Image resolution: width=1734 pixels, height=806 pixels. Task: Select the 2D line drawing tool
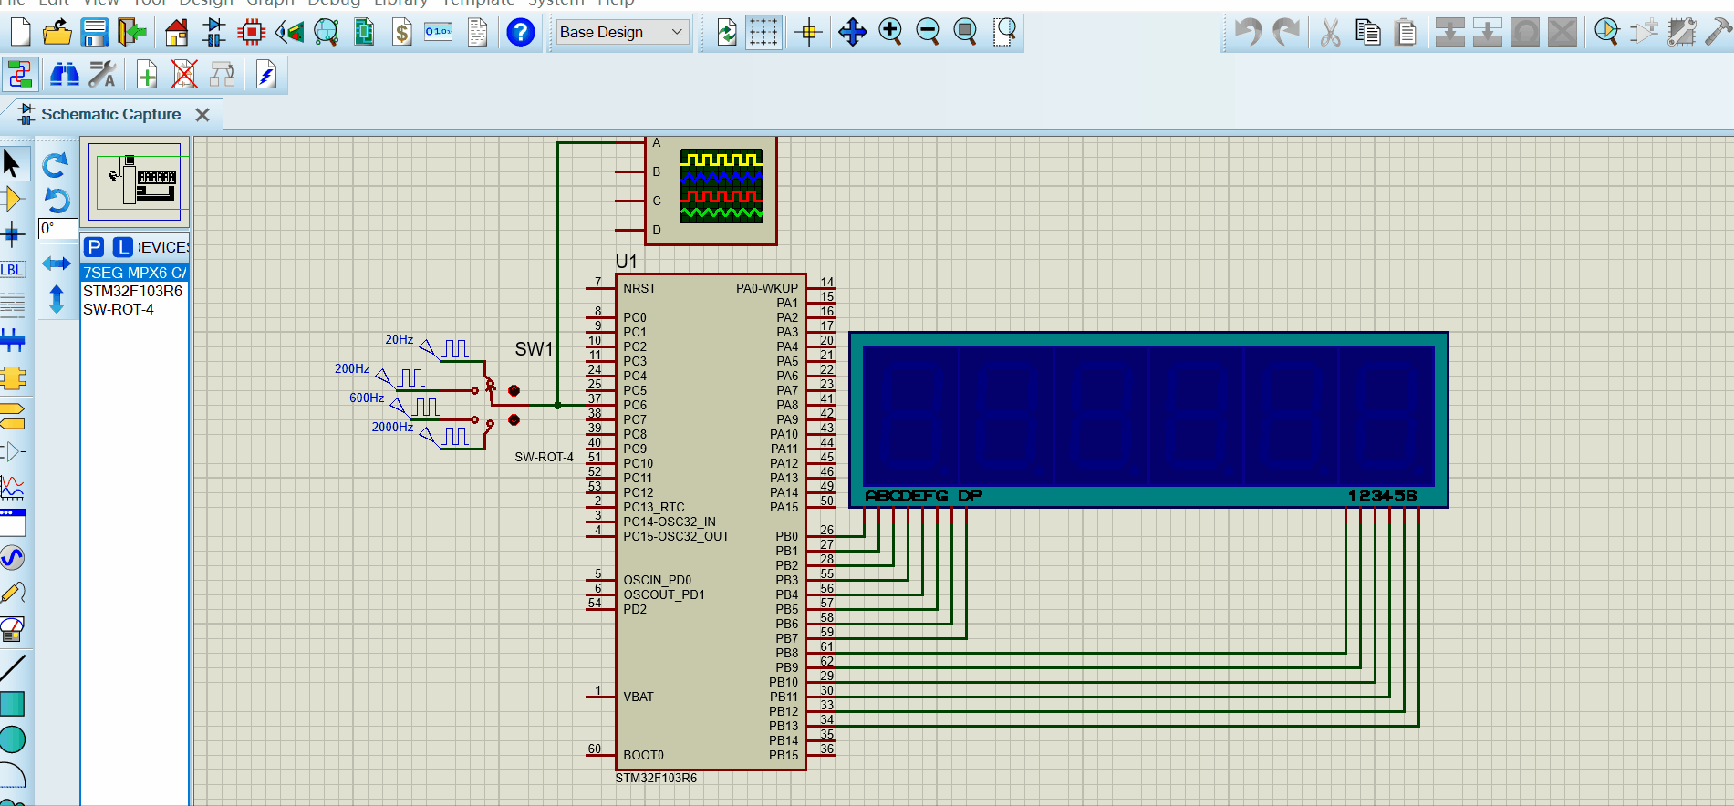[13, 667]
